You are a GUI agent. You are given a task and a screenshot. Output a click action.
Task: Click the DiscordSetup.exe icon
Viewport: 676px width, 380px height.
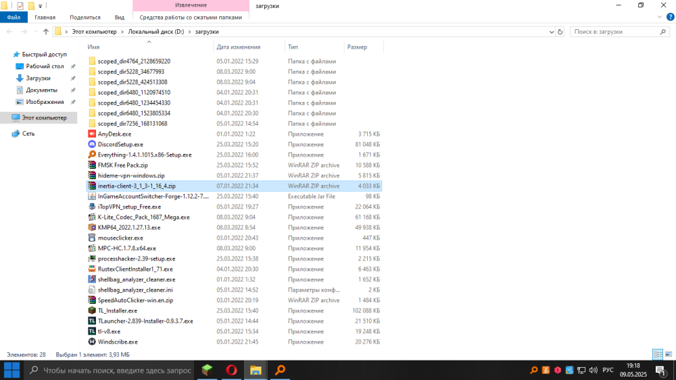pos(92,144)
